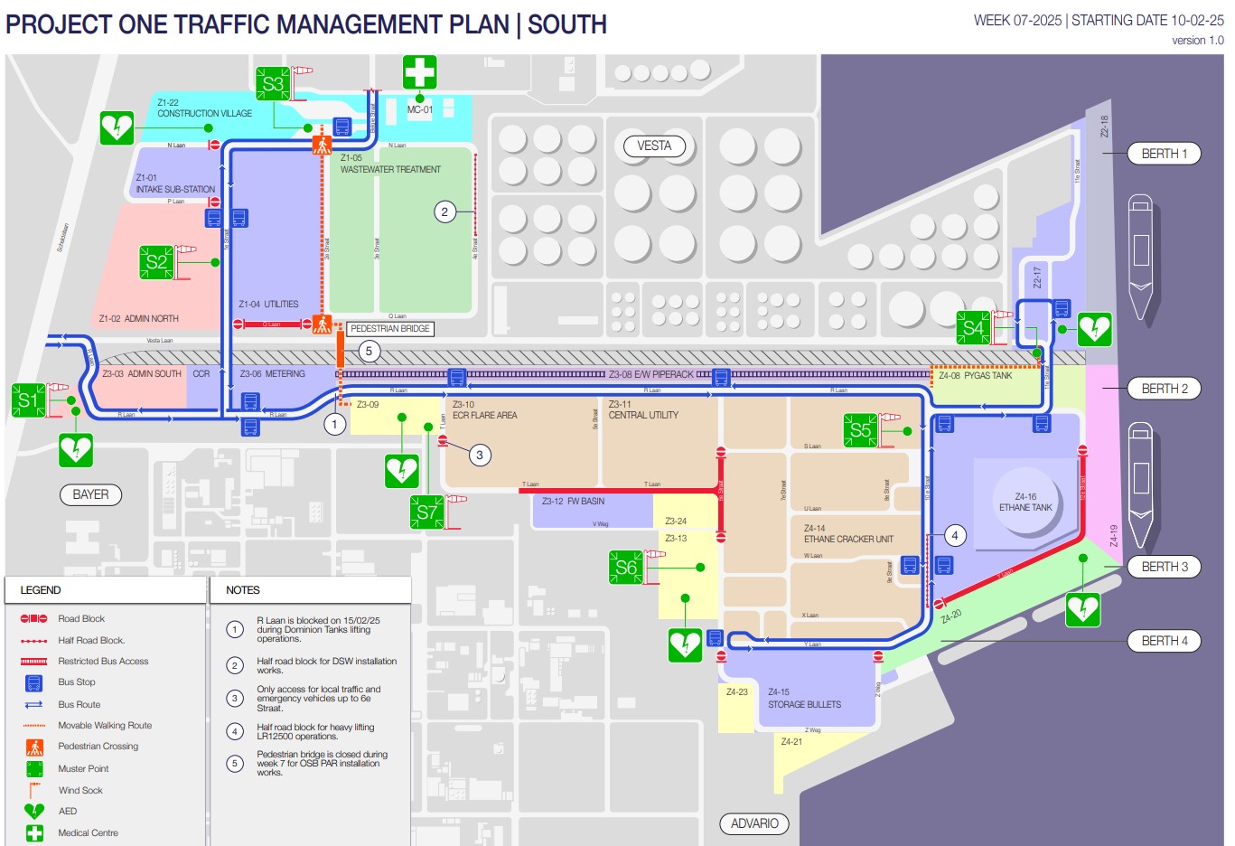Click the BERTH 1 label
The width and height of the screenshot is (1235, 846).
pyautogui.click(x=1164, y=154)
